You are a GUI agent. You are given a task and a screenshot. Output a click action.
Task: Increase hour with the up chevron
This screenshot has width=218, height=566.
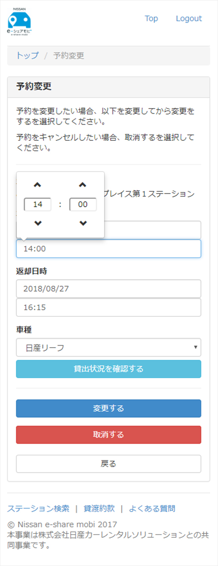[x=38, y=185]
